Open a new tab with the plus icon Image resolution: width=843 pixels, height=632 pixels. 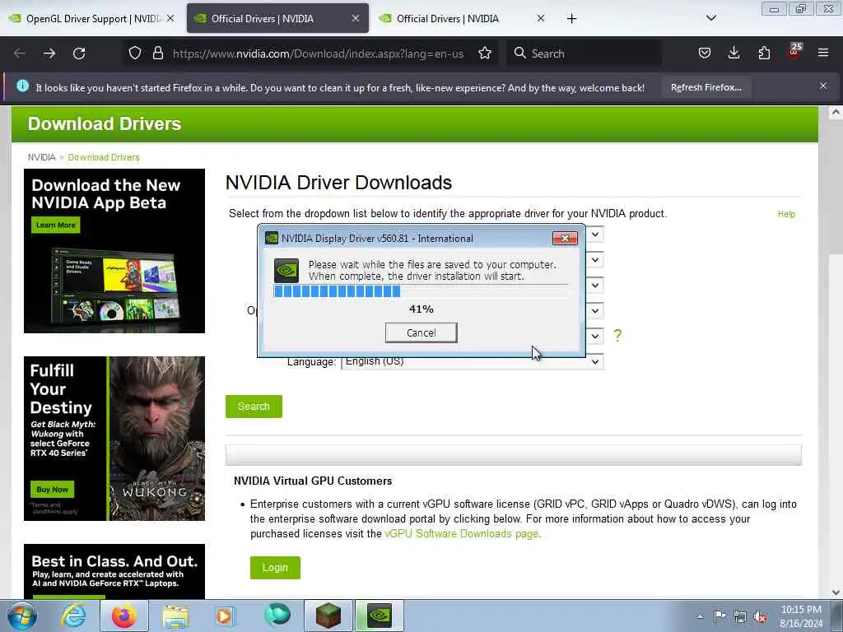571,19
